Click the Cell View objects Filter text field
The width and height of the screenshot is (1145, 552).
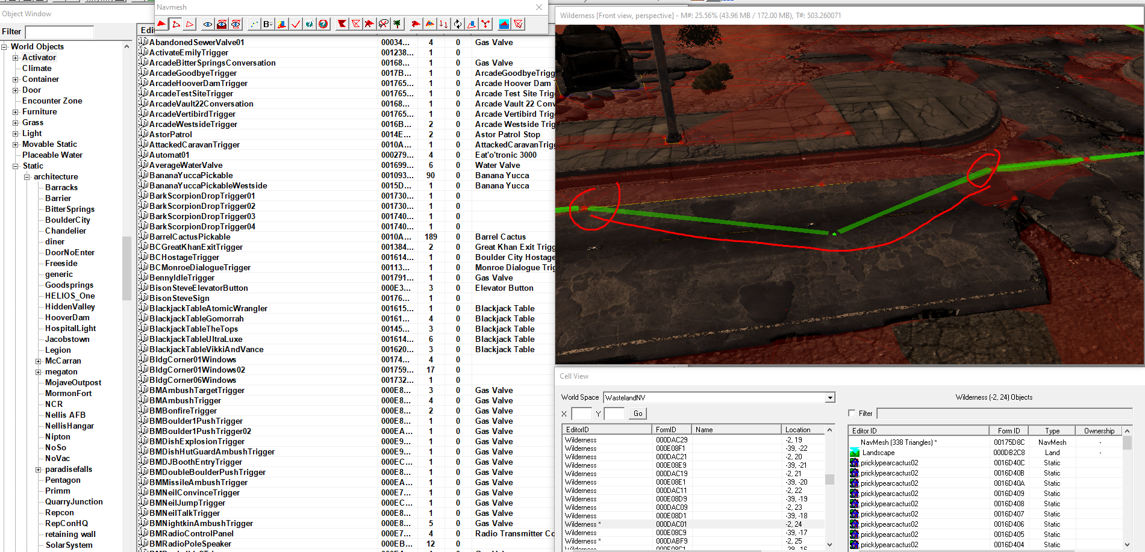1004,413
